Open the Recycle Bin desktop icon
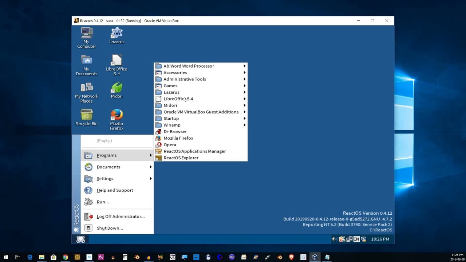Viewport: 466px width, 262px height. tap(86, 118)
